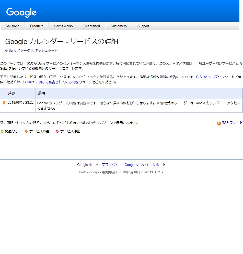The image size is (243, 254).
Task: Click the orange RSS feed icon
Action: (x=219, y=123)
